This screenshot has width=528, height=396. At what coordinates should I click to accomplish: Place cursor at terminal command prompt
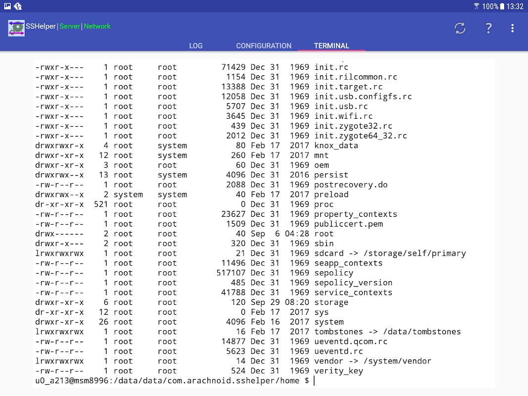(x=314, y=381)
